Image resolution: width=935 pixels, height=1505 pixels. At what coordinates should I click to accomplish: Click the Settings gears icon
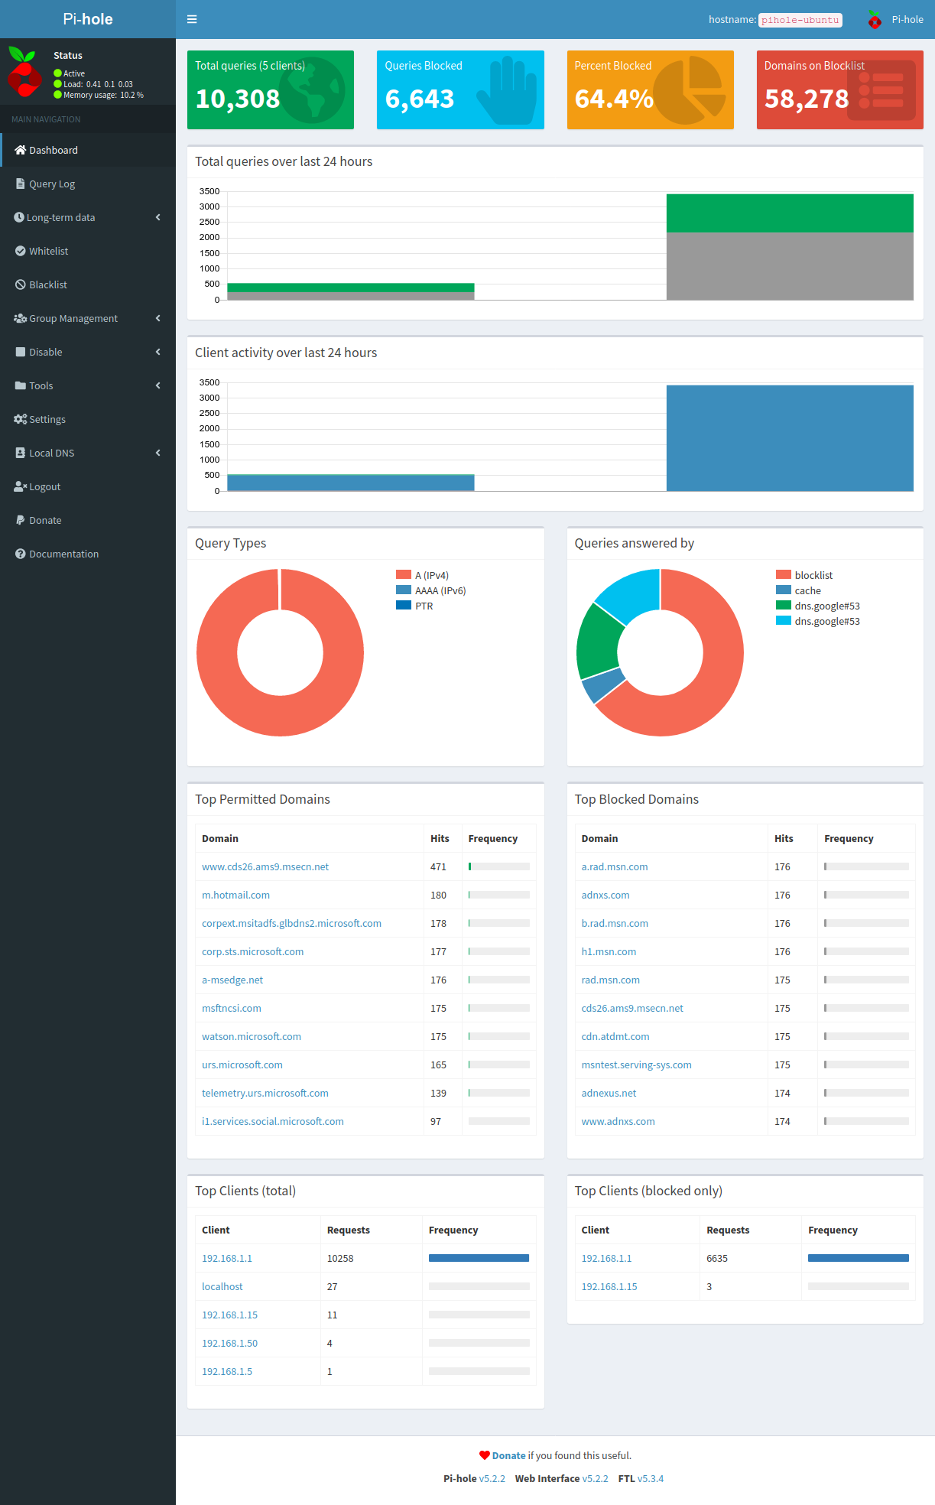pos(21,419)
